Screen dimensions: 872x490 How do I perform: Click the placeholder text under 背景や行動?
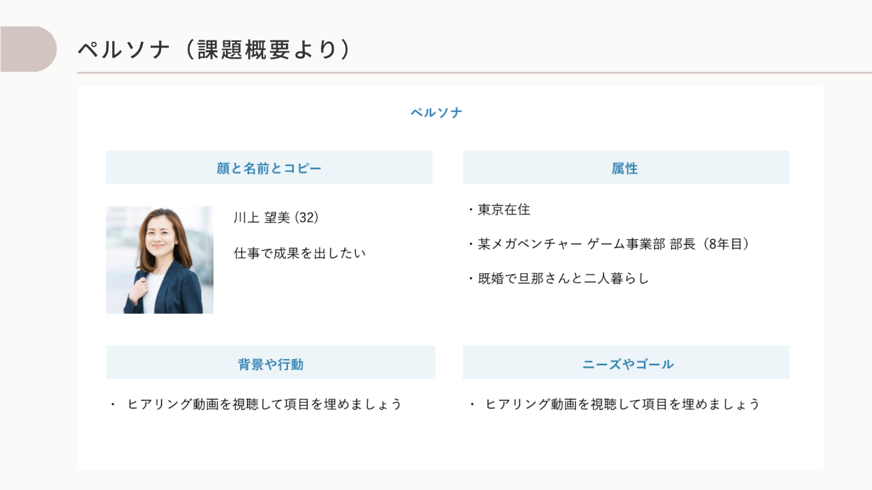click(x=264, y=404)
